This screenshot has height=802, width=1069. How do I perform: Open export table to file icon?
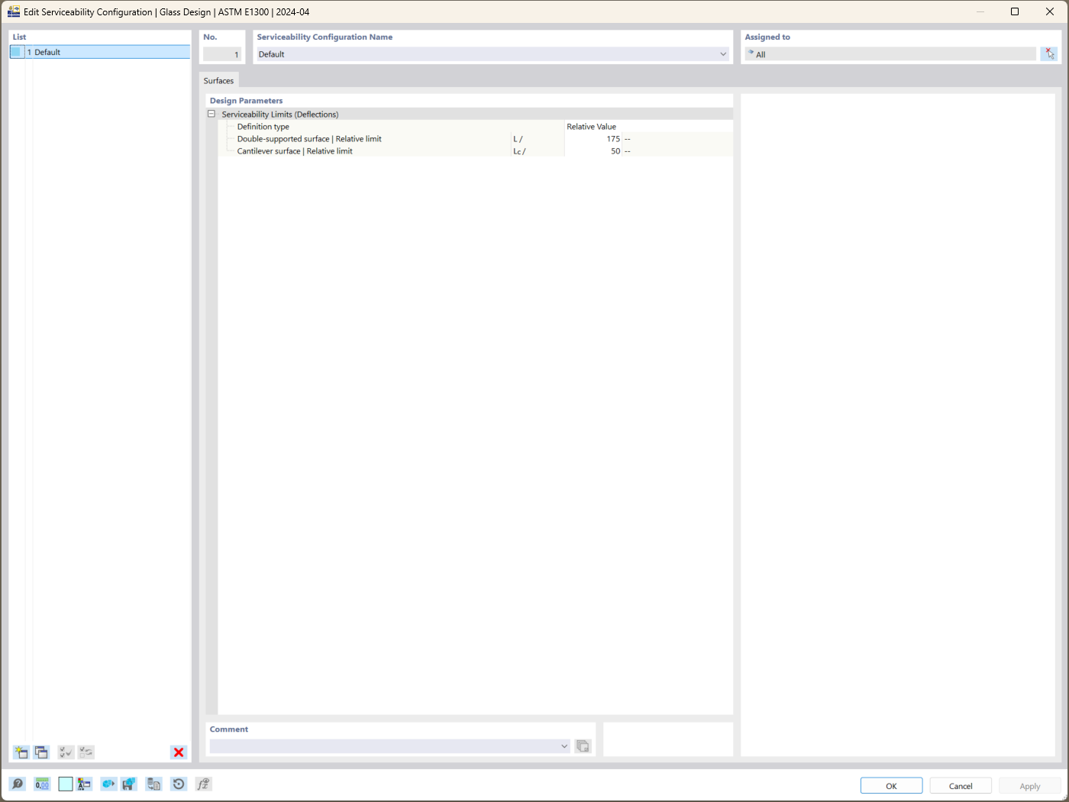153,784
